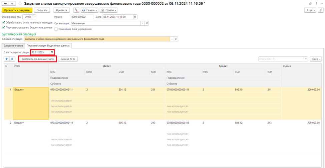The height and width of the screenshot is (168, 325).
Task: Open the top toolbar Еще menu
Action: click(311, 10)
